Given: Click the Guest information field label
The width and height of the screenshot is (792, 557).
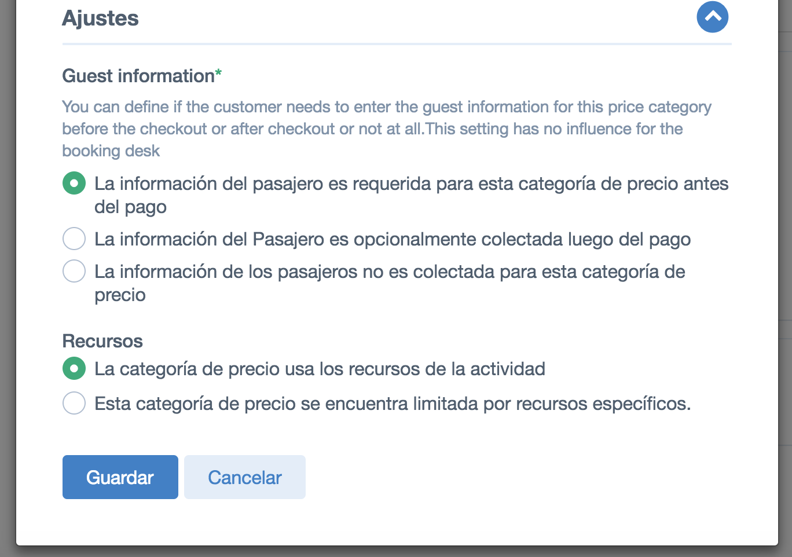Looking at the screenshot, I should pyautogui.click(x=138, y=76).
